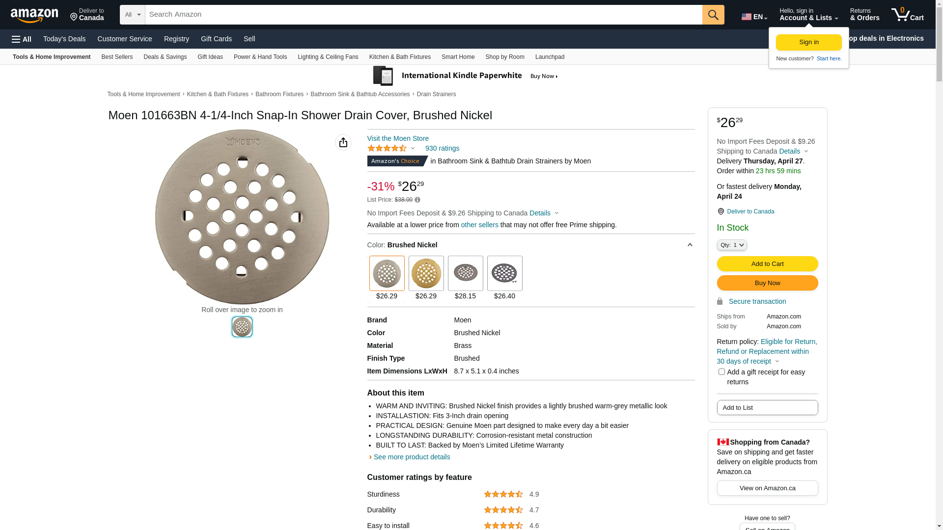Click the List Price info icon
The image size is (943, 530).
tap(417, 200)
